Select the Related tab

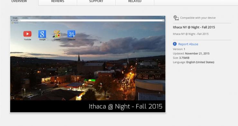135,2
